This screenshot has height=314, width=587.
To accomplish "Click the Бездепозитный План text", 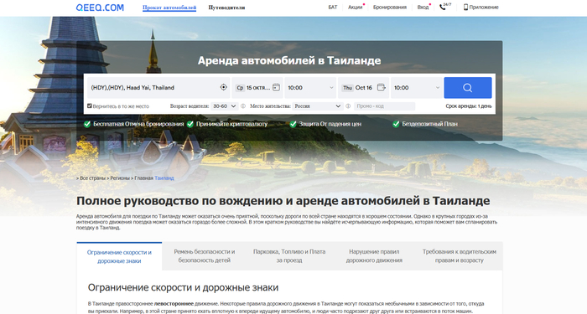I will coord(429,124).
